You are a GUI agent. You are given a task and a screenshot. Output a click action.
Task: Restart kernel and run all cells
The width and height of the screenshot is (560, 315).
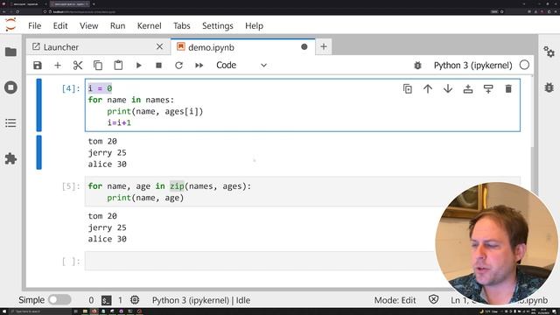[x=199, y=66]
